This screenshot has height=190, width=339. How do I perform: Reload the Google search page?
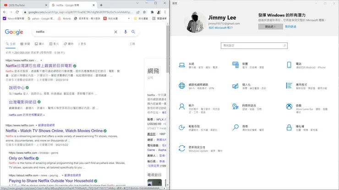coord(17,12)
